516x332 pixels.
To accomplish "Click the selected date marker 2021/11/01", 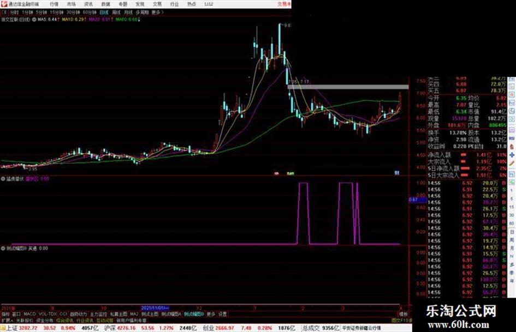I will 155,309.
